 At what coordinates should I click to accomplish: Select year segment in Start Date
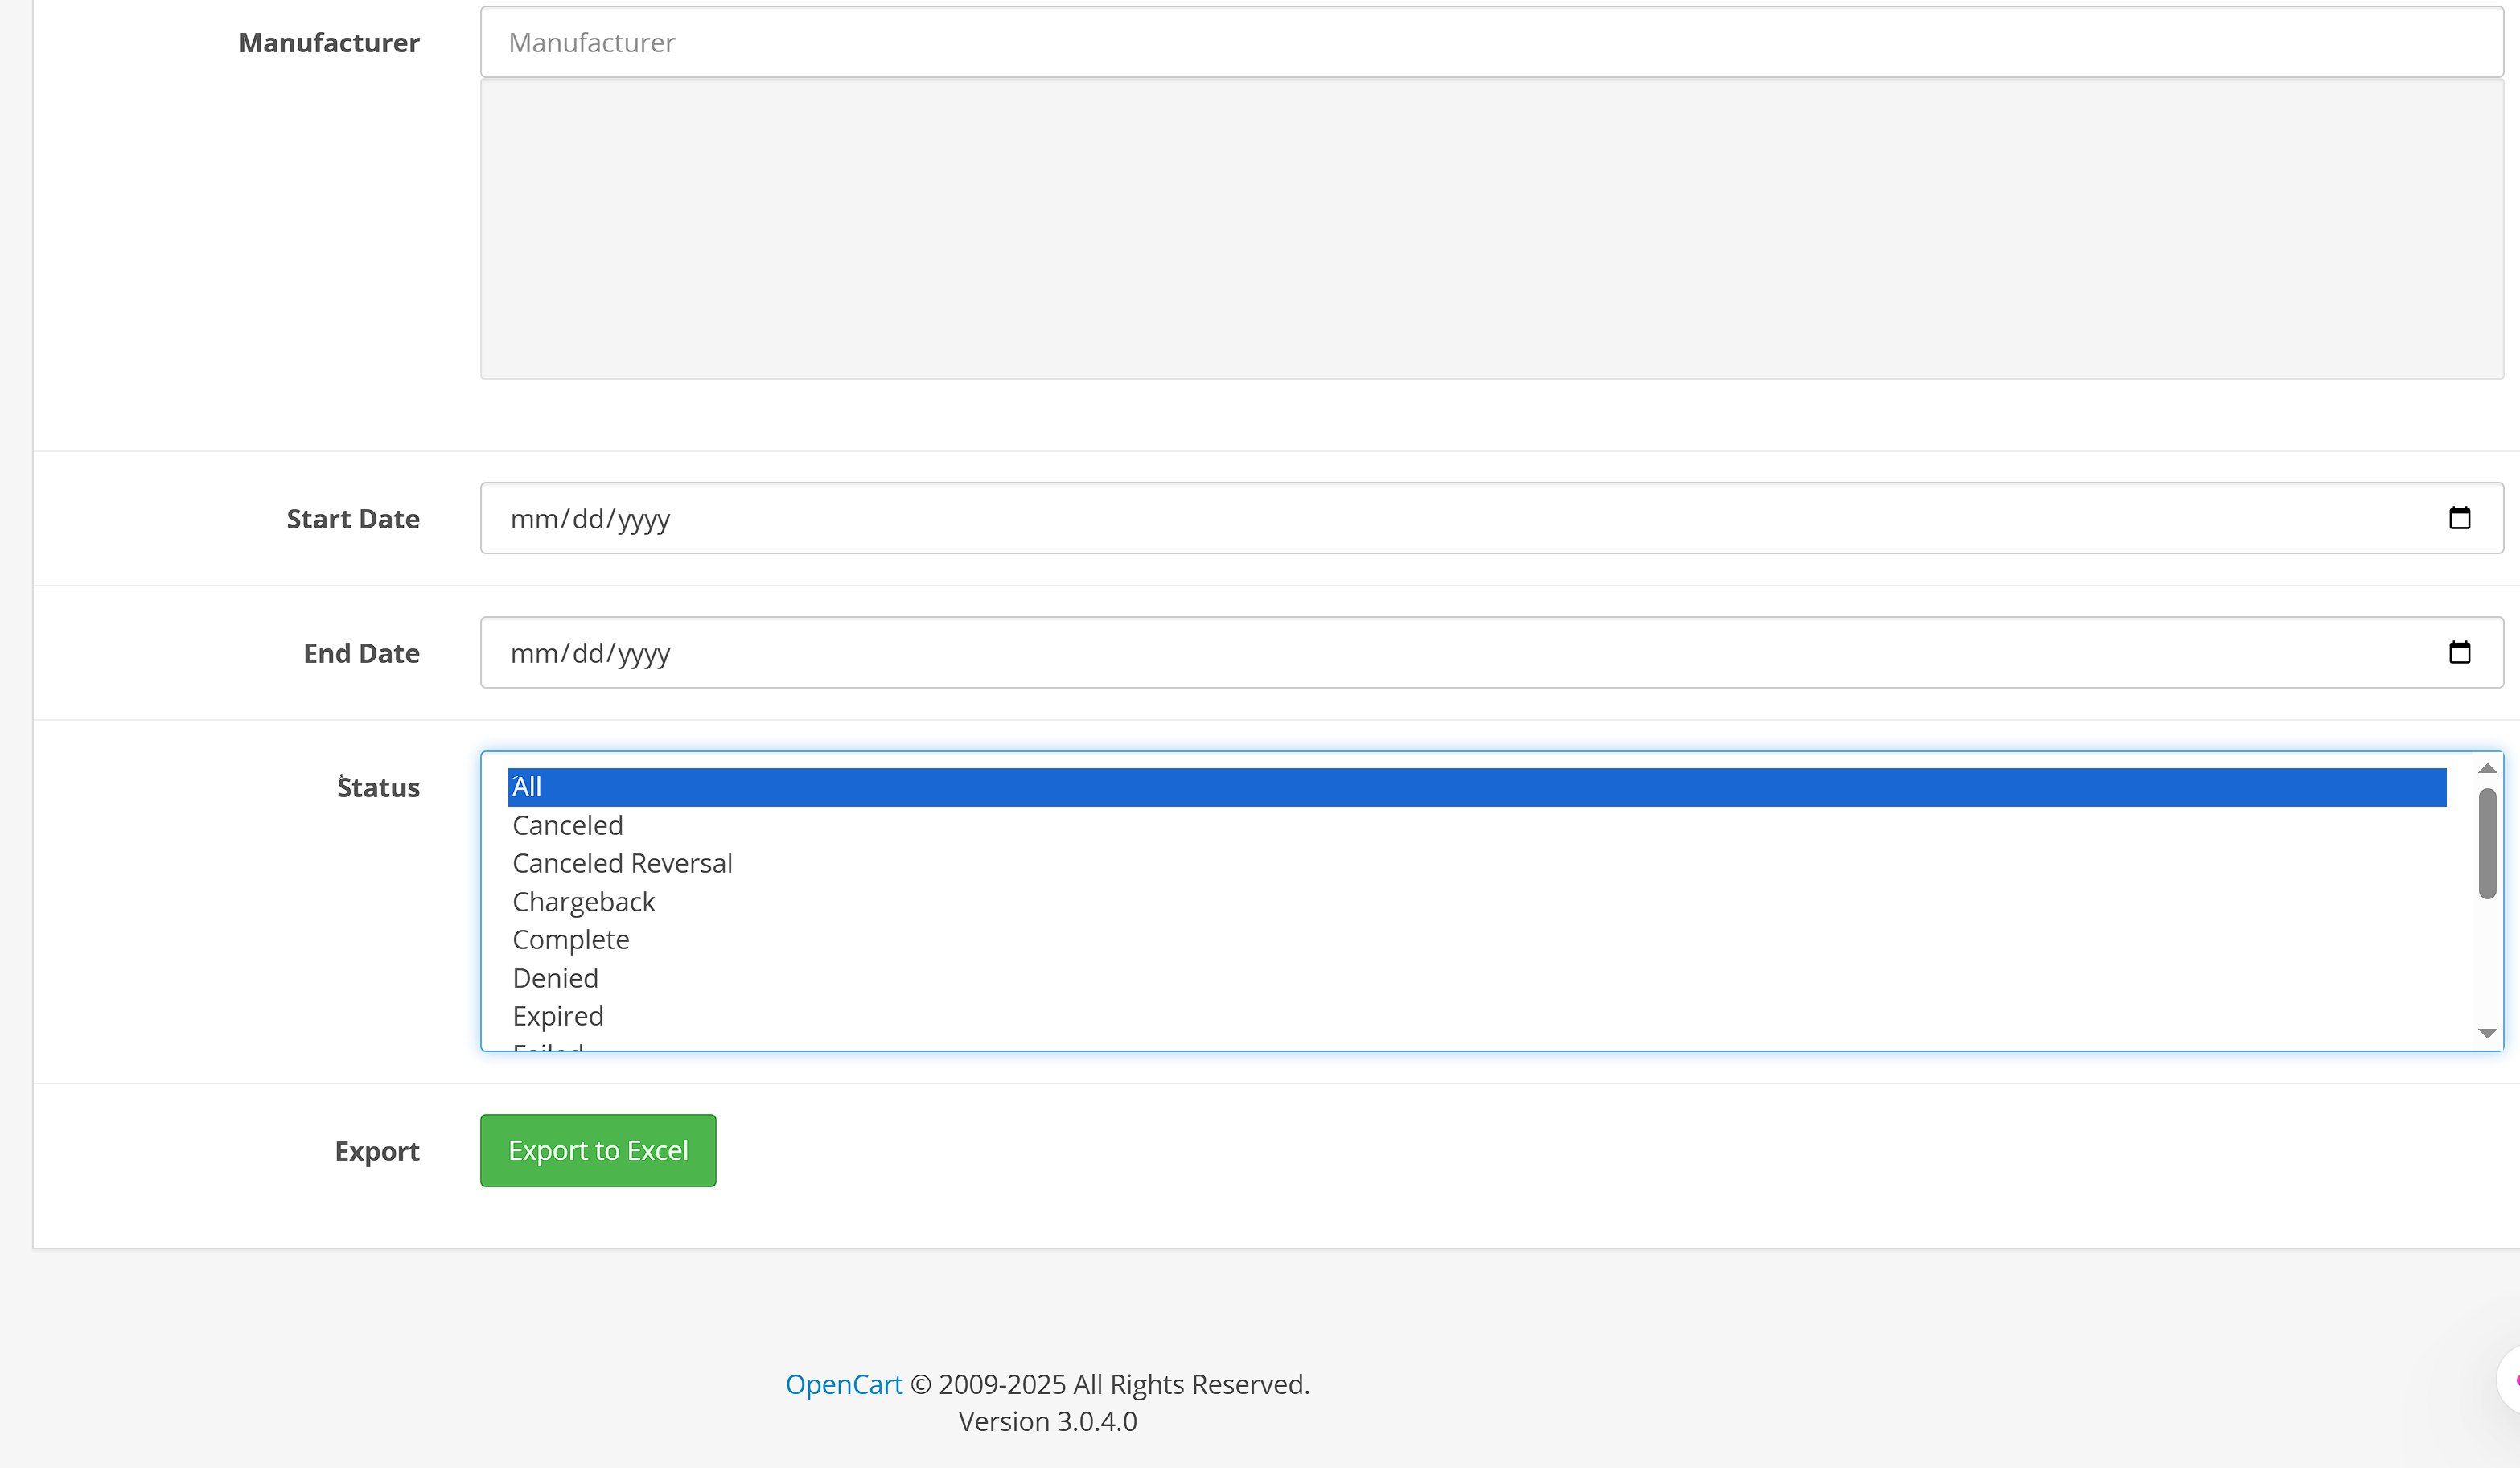click(643, 519)
